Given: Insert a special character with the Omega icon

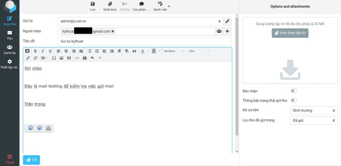Looking at the screenshot, I should 54,58.
